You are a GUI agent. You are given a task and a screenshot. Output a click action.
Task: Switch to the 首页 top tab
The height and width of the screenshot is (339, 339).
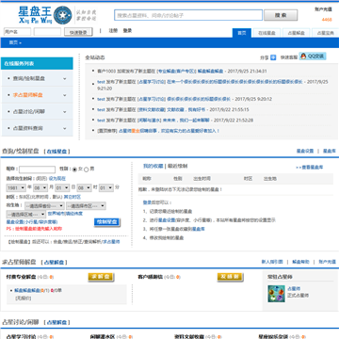242,33
